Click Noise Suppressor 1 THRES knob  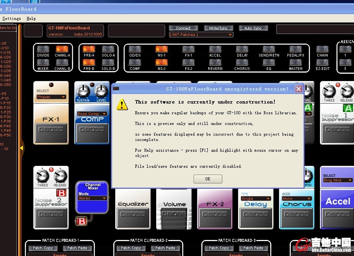pyautogui.click(x=329, y=91)
